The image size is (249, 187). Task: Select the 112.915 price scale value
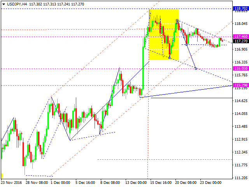(241, 139)
